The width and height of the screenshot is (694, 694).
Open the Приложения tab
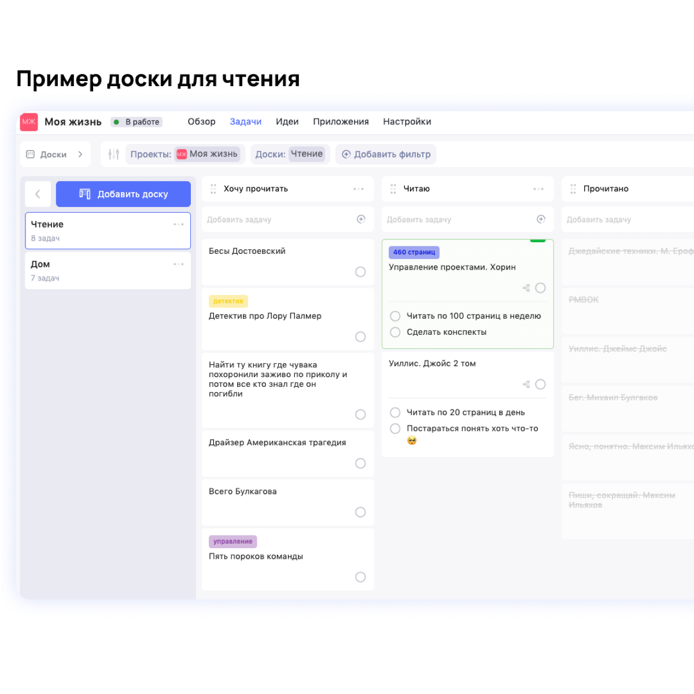(x=341, y=122)
